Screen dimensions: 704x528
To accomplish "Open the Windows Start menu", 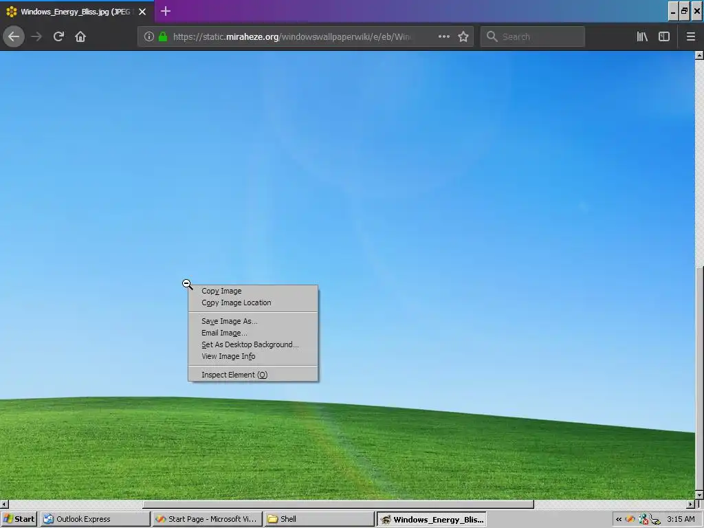I will 19,519.
